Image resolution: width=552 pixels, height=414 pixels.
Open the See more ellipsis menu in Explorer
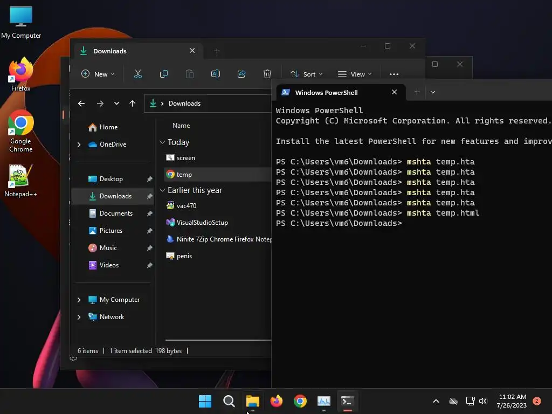394,74
